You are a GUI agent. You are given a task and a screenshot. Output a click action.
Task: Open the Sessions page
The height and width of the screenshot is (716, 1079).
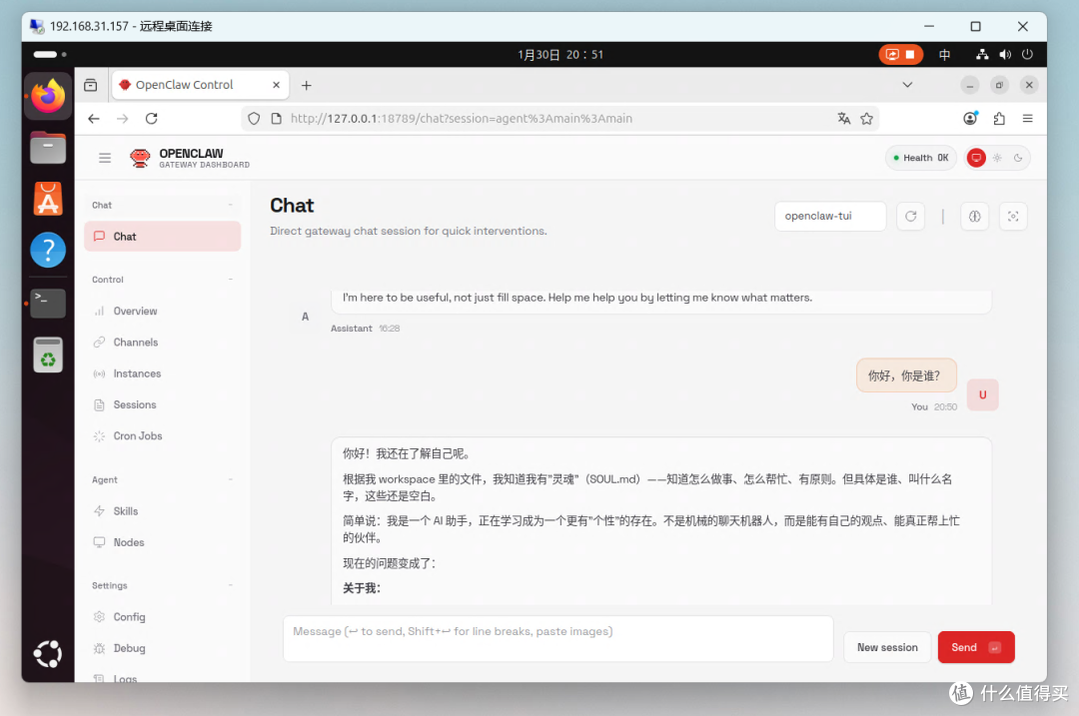(163, 404)
